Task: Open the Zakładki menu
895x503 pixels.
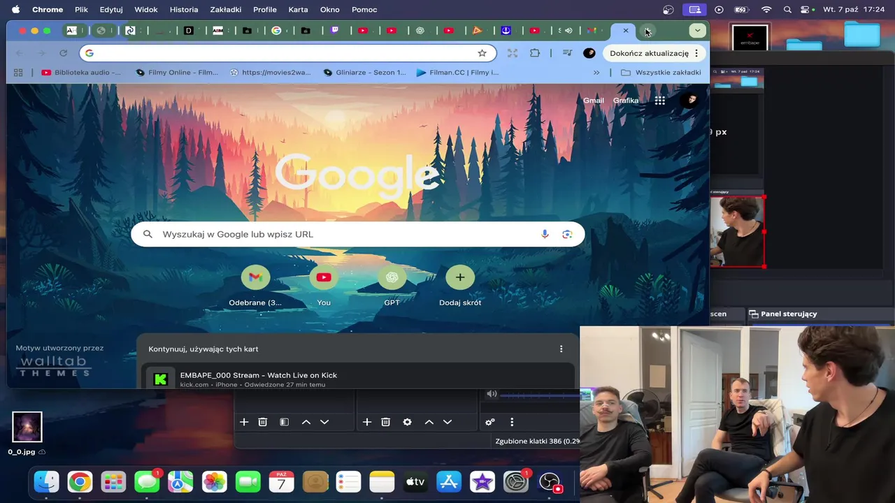Action: 226,10
